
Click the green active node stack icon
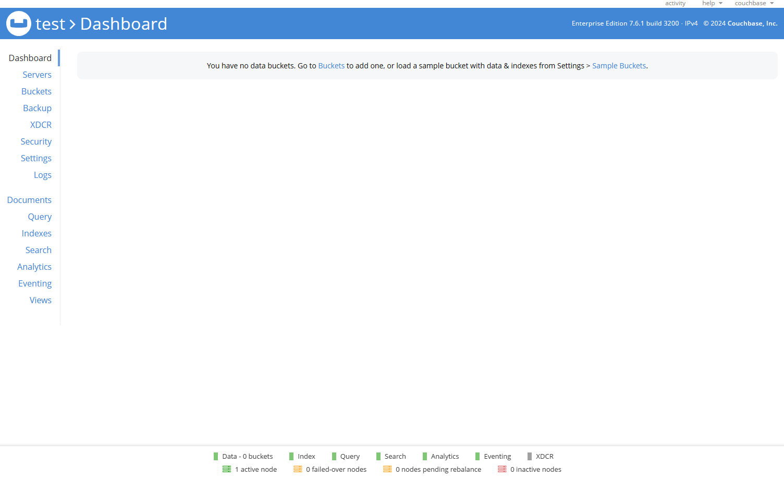pyautogui.click(x=227, y=469)
